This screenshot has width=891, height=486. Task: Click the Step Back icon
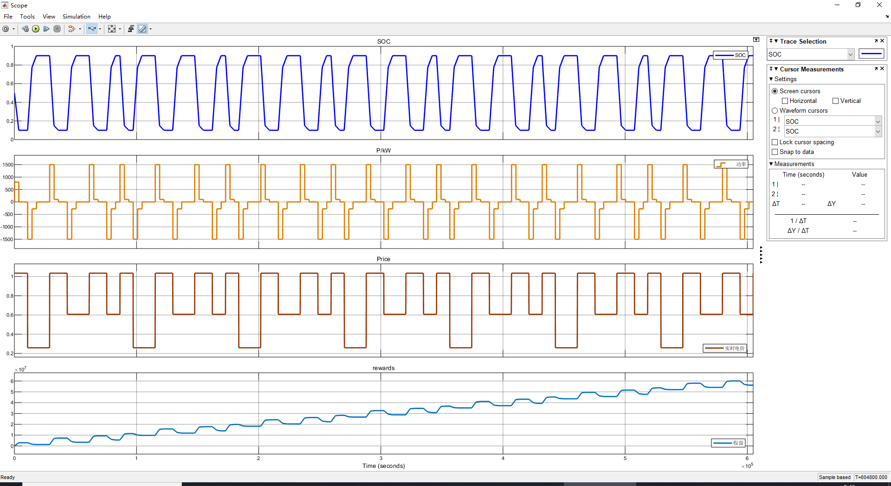(26, 29)
